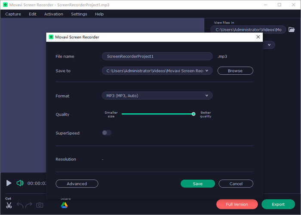
Task: Start playback with the play icon
Action: click(9, 183)
